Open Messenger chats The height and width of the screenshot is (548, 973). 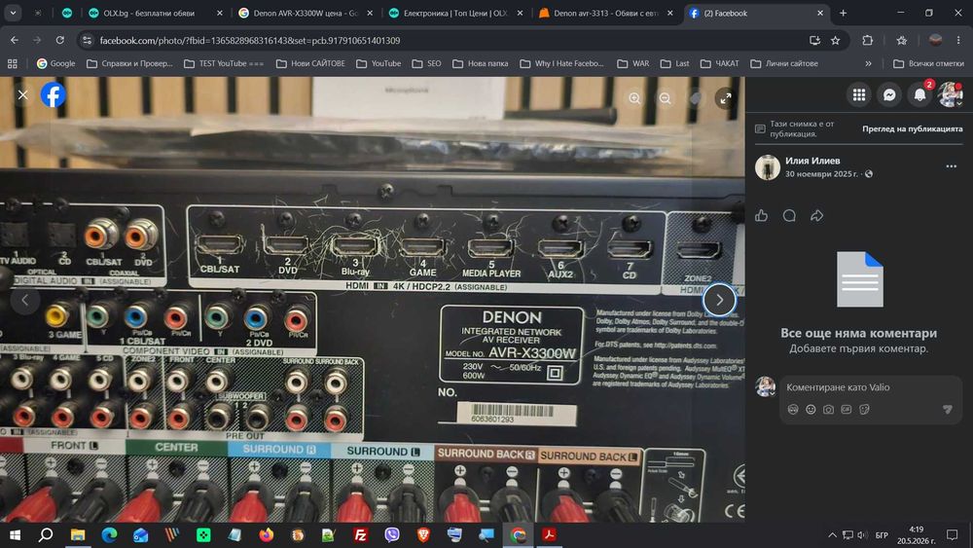(x=889, y=94)
